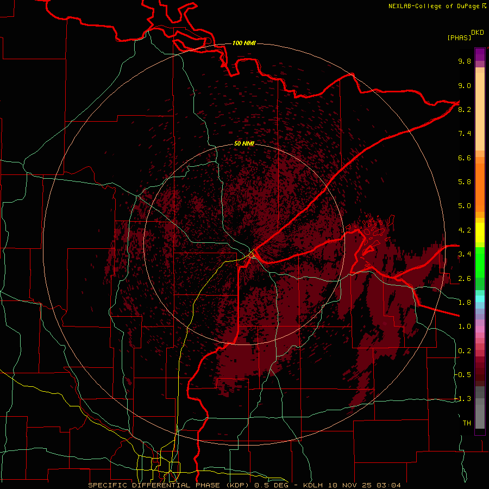Click the 100 NMI range ring label
This screenshot has height=489, width=489.
tap(244, 43)
